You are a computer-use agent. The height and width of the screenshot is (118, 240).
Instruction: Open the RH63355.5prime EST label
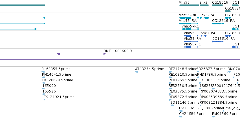click(56, 69)
